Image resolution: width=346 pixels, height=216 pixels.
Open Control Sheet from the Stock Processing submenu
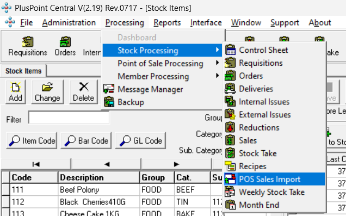pyautogui.click(x=274, y=50)
